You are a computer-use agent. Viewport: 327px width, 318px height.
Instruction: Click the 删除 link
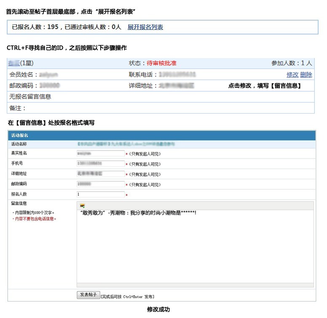click(x=306, y=74)
